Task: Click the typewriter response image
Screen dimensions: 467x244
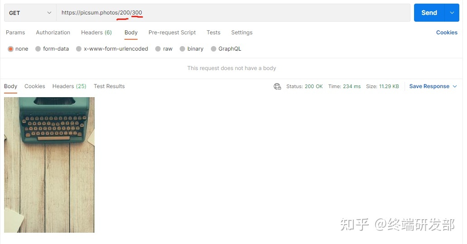Action: coord(49,165)
